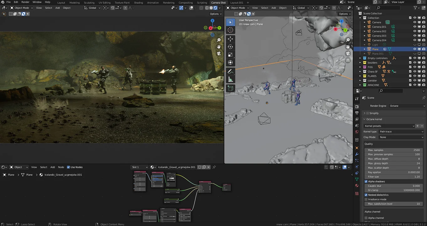Open the Render menu
Screen dimensions: 427x226
[25, 2]
